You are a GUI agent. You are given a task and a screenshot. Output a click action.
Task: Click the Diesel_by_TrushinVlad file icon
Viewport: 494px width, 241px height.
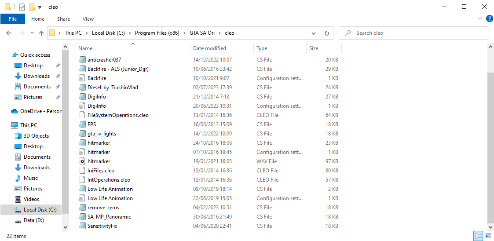click(x=82, y=87)
